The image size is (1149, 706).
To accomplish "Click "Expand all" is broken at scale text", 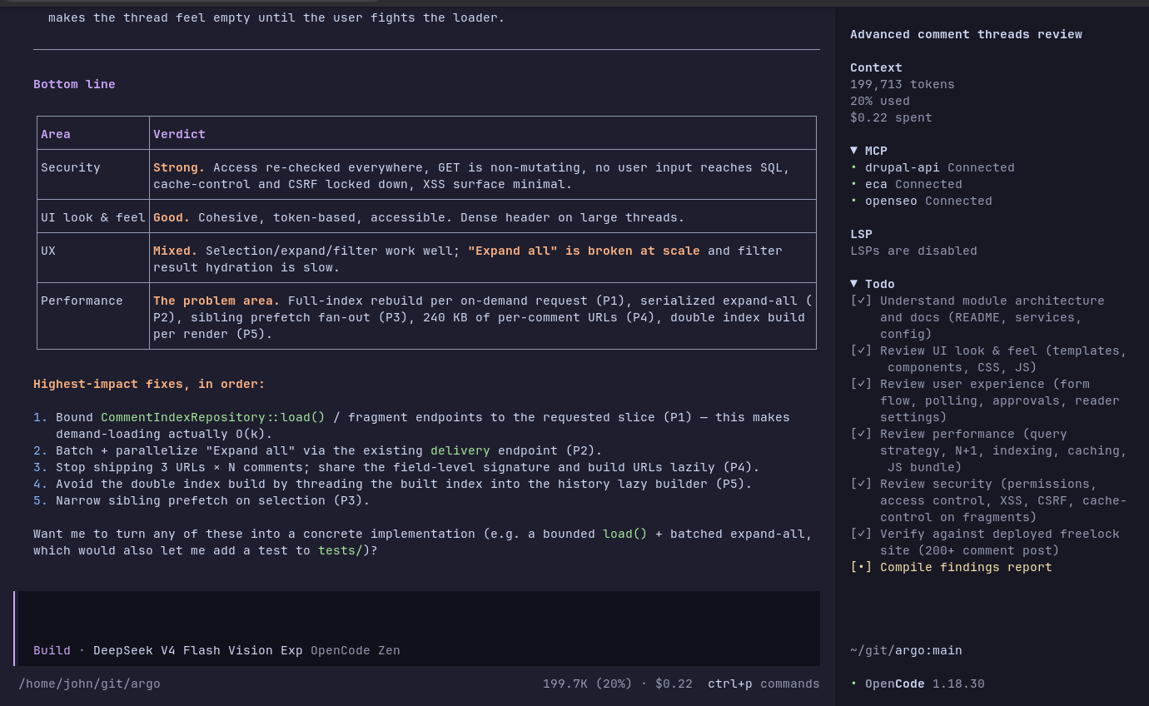I will pos(584,251).
